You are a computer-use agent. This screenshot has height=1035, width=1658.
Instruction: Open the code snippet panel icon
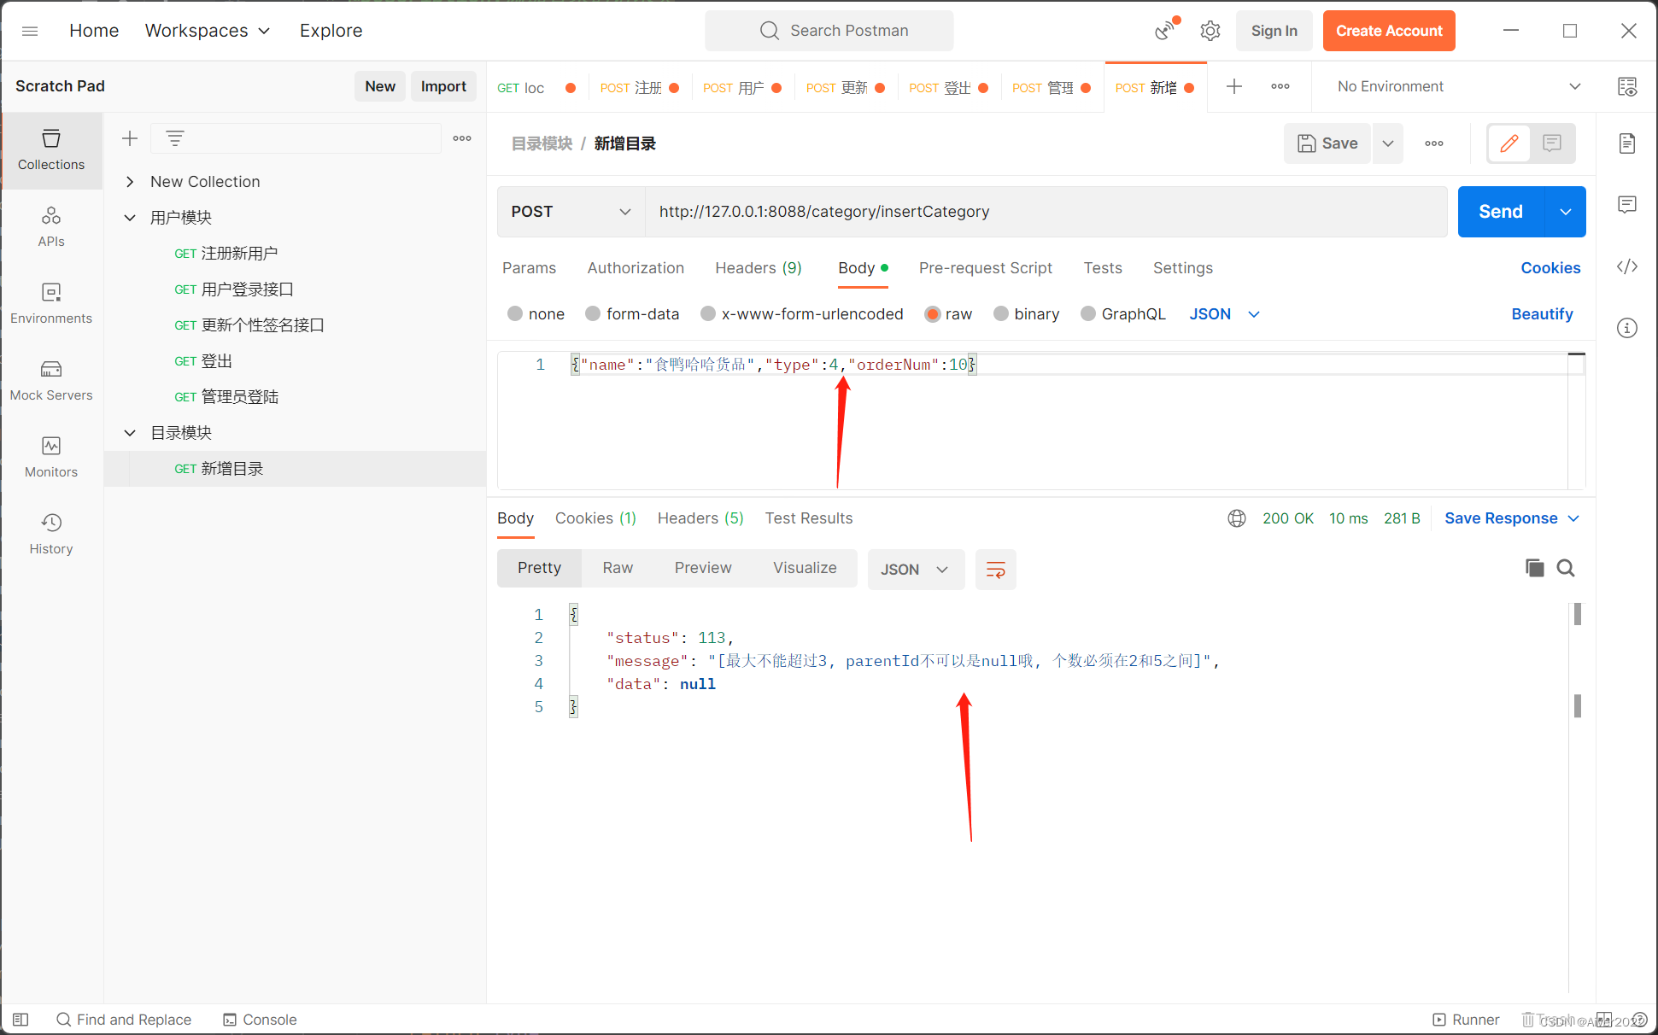pos(1626,266)
